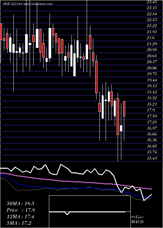Click the 18.21 price axis label
Viewport: 163px width, 228px height.
(x=152, y=104)
